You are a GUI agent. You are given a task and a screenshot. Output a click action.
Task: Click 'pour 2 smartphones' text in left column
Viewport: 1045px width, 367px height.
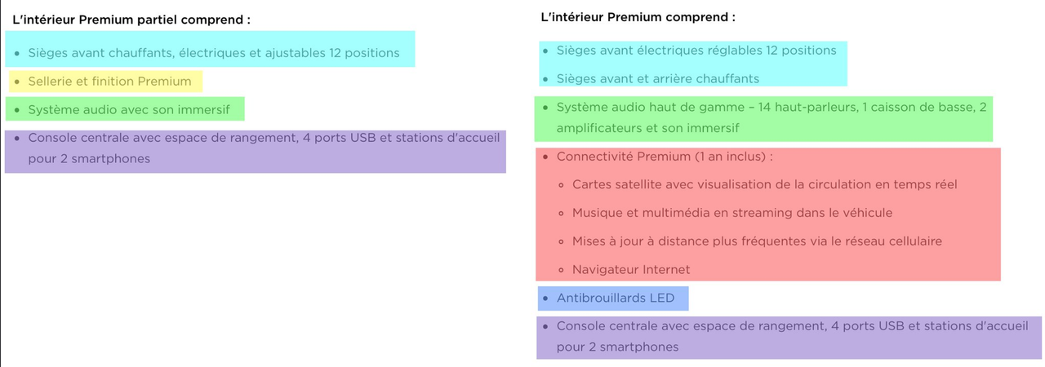coord(89,159)
